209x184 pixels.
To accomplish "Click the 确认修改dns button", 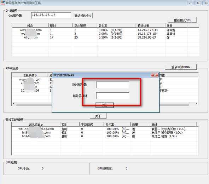I will (83, 16).
